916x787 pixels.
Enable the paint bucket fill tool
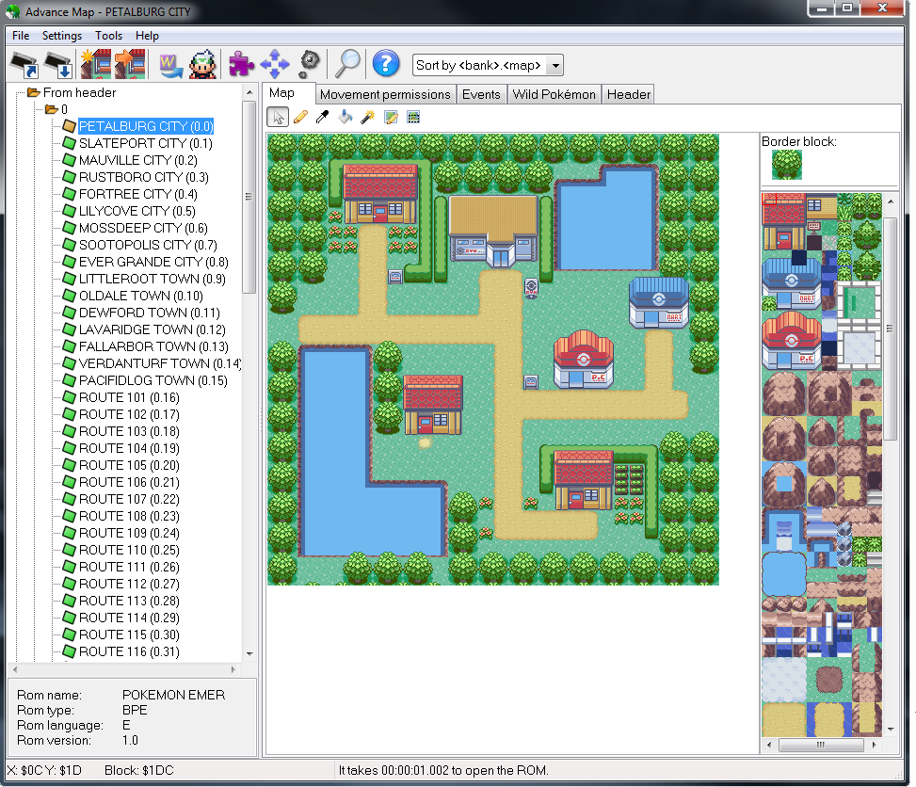[345, 117]
